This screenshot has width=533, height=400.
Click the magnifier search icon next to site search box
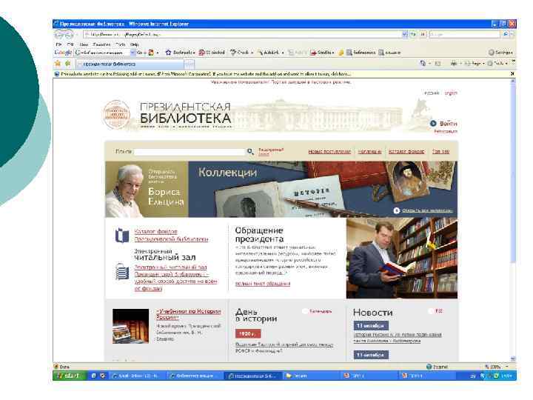(250, 151)
